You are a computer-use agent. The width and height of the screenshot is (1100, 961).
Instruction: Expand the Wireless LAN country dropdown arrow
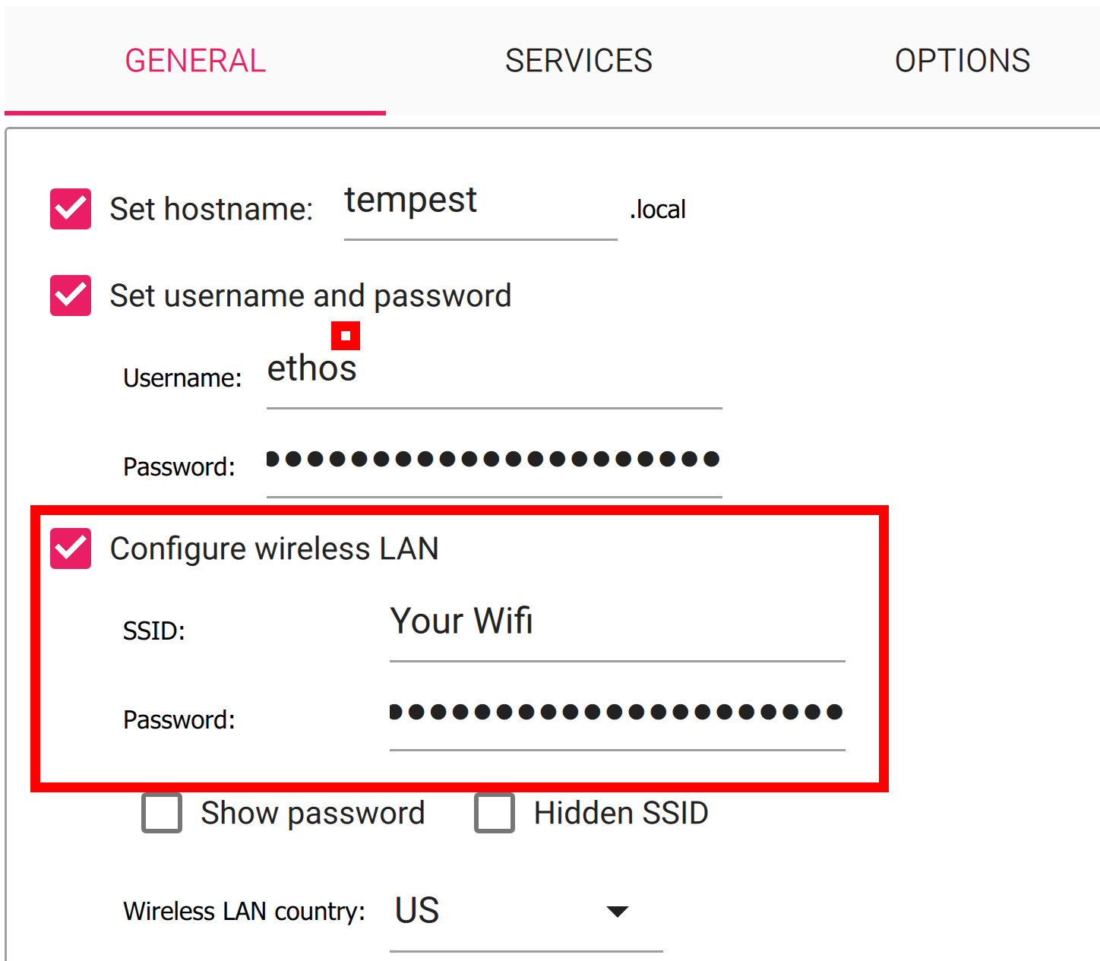[x=618, y=911]
